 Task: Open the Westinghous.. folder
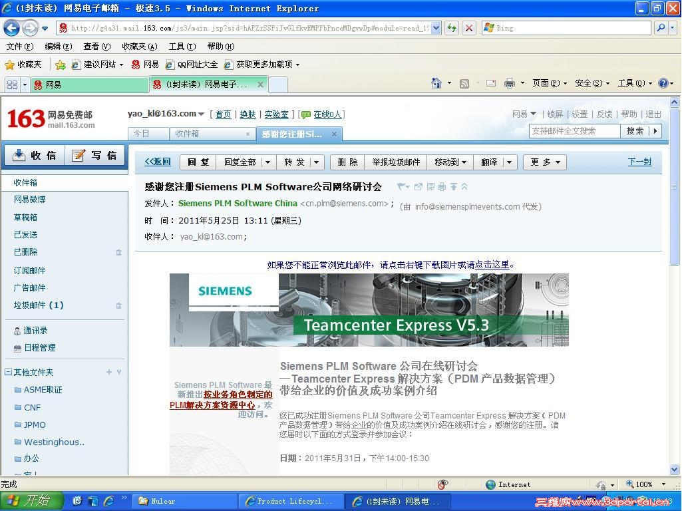click(x=54, y=442)
